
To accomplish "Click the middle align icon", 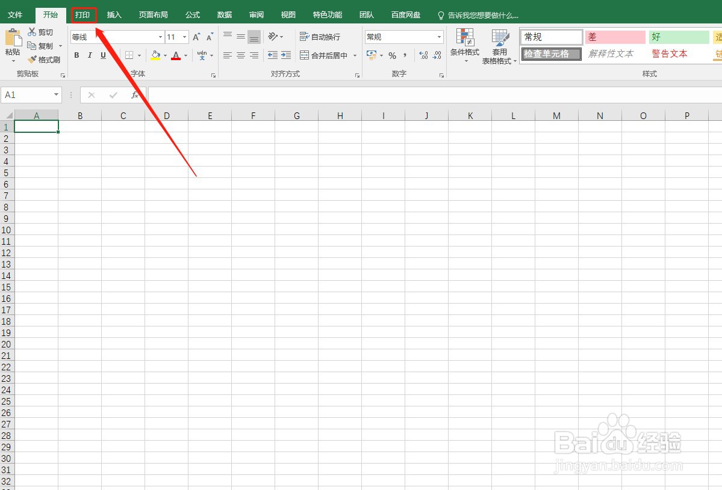I will (x=241, y=36).
